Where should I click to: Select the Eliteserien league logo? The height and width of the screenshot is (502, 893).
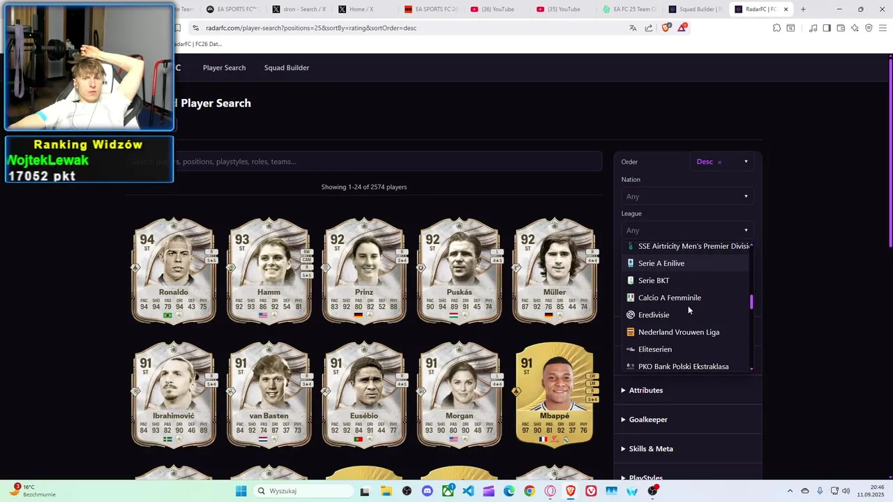(631, 349)
